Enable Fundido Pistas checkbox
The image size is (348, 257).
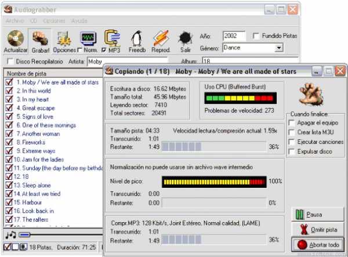point(256,36)
